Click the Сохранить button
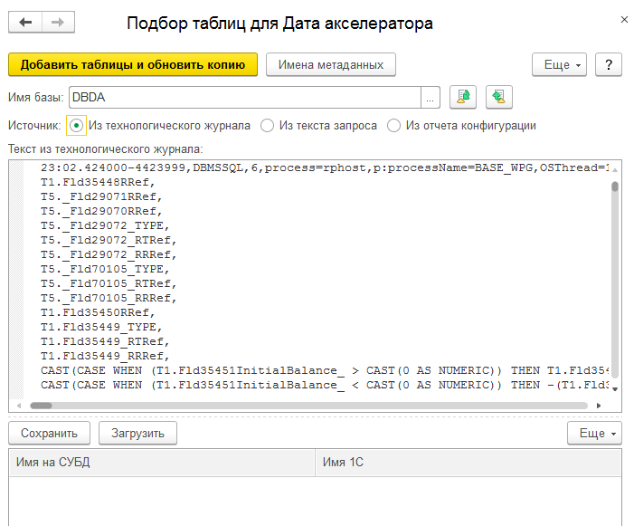This screenshot has height=526, width=634. 49,434
